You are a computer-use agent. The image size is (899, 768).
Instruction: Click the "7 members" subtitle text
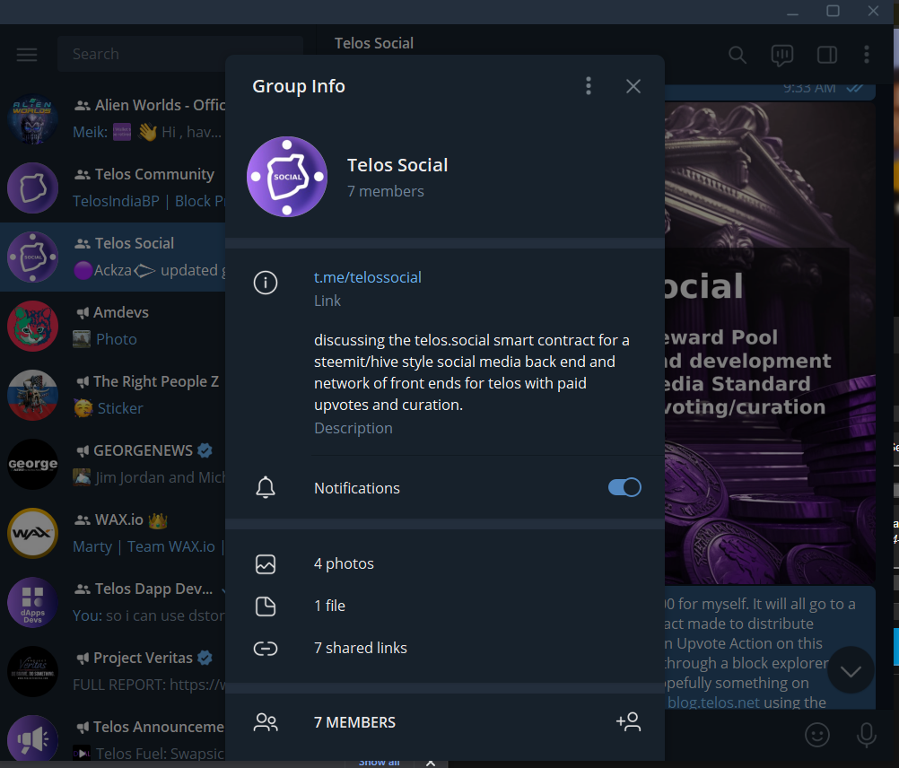tap(385, 191)
